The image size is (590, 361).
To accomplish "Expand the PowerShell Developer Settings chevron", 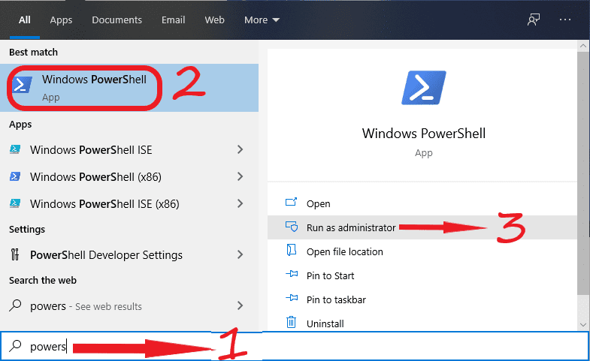I will tap(240, 254).
